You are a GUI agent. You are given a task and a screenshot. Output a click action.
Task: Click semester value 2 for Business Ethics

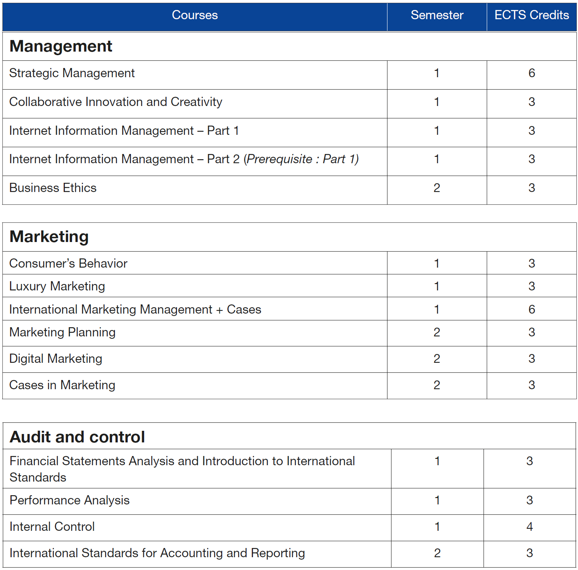click(x=437, y=188)
